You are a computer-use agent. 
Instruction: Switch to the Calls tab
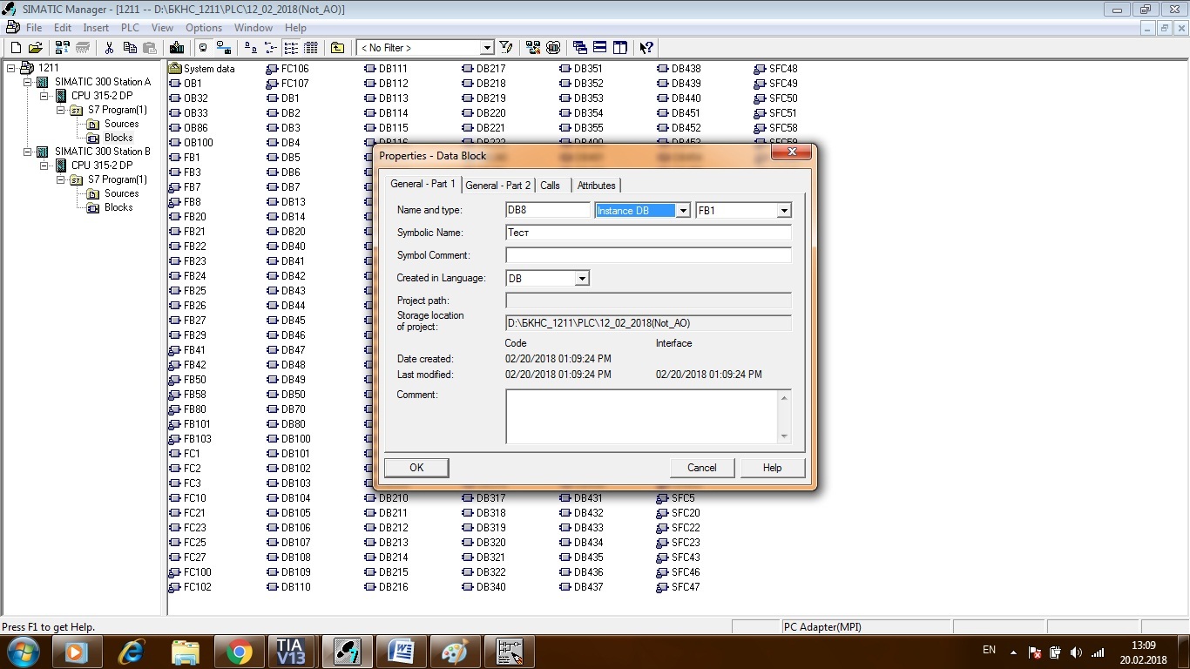[550, 186]
